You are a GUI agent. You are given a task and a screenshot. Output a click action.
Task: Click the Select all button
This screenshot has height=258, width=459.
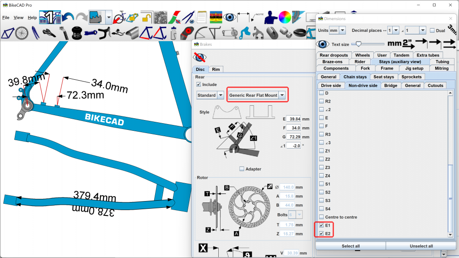[351, 246]
